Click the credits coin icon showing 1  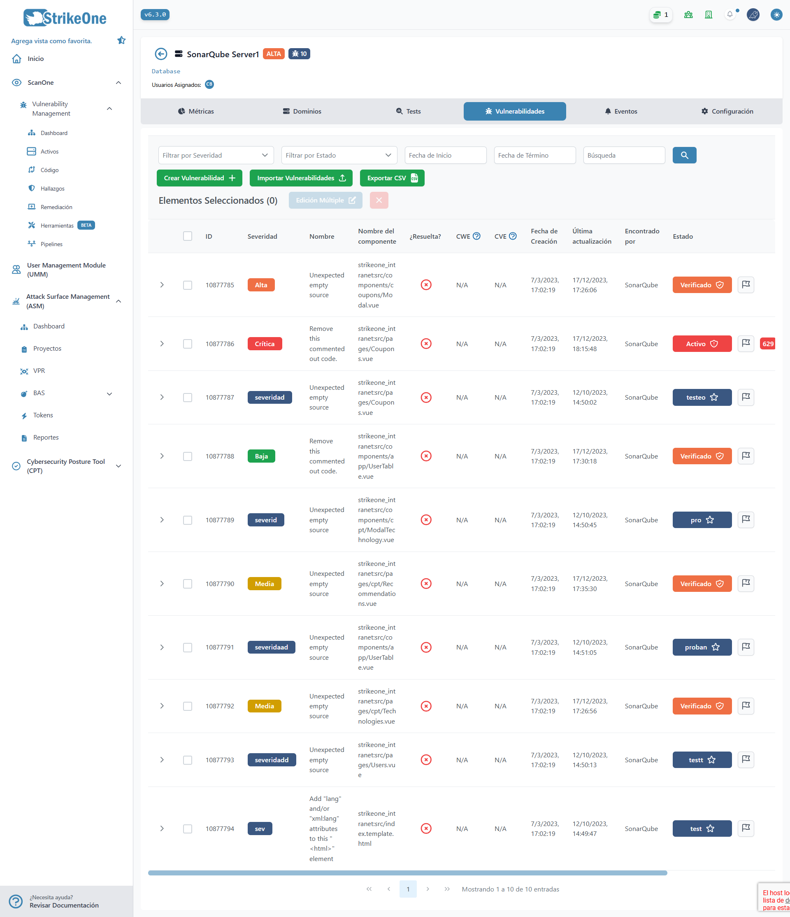tap(661, 14)
